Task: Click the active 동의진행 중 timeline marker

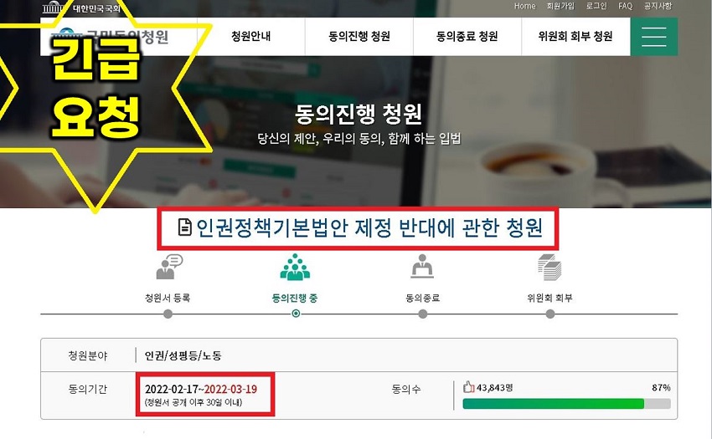Action: (296, 314)
